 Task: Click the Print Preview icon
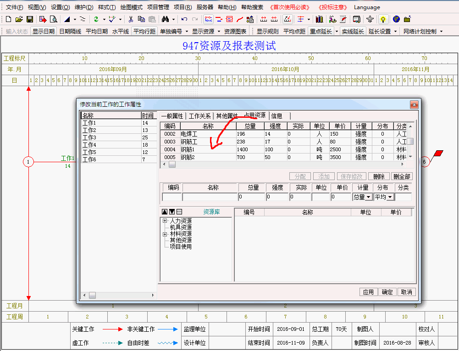(x=54, y=19)
